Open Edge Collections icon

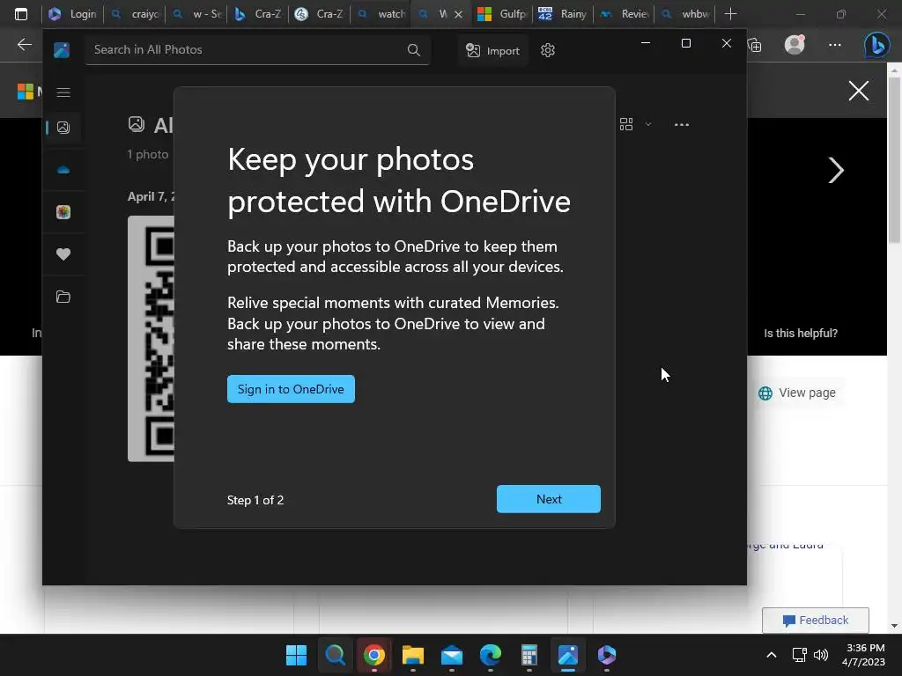pos(755,45)
